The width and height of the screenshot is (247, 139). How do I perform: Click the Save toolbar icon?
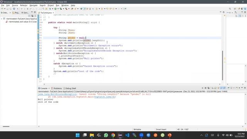coord(8,9)
